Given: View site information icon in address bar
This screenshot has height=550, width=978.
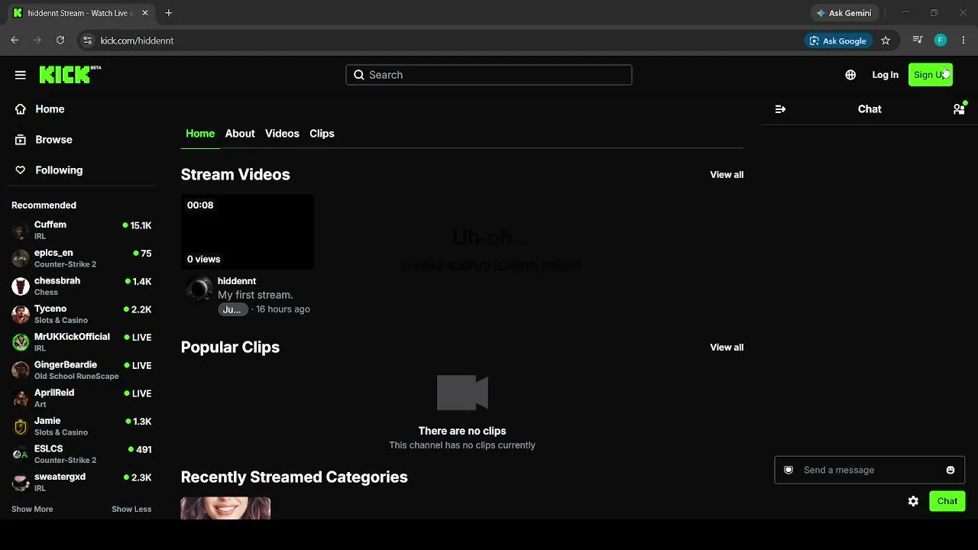Looking at the screenshot, I should [x=87, y=40].
